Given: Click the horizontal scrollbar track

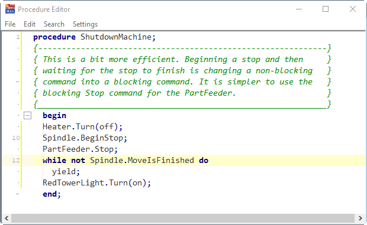Looking at the screenshot, I should [x=183, y=219].
